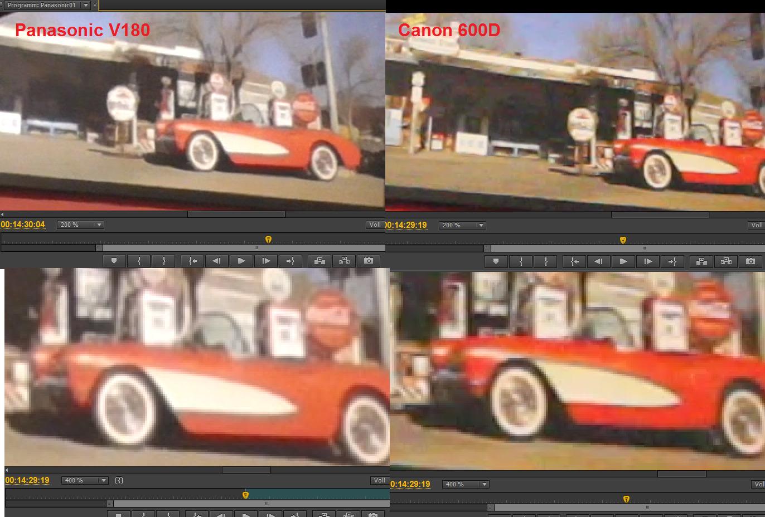Click the playhead in the Canon 600D time ruler
The width and height of the screenshot is (765, 517).
623,240
